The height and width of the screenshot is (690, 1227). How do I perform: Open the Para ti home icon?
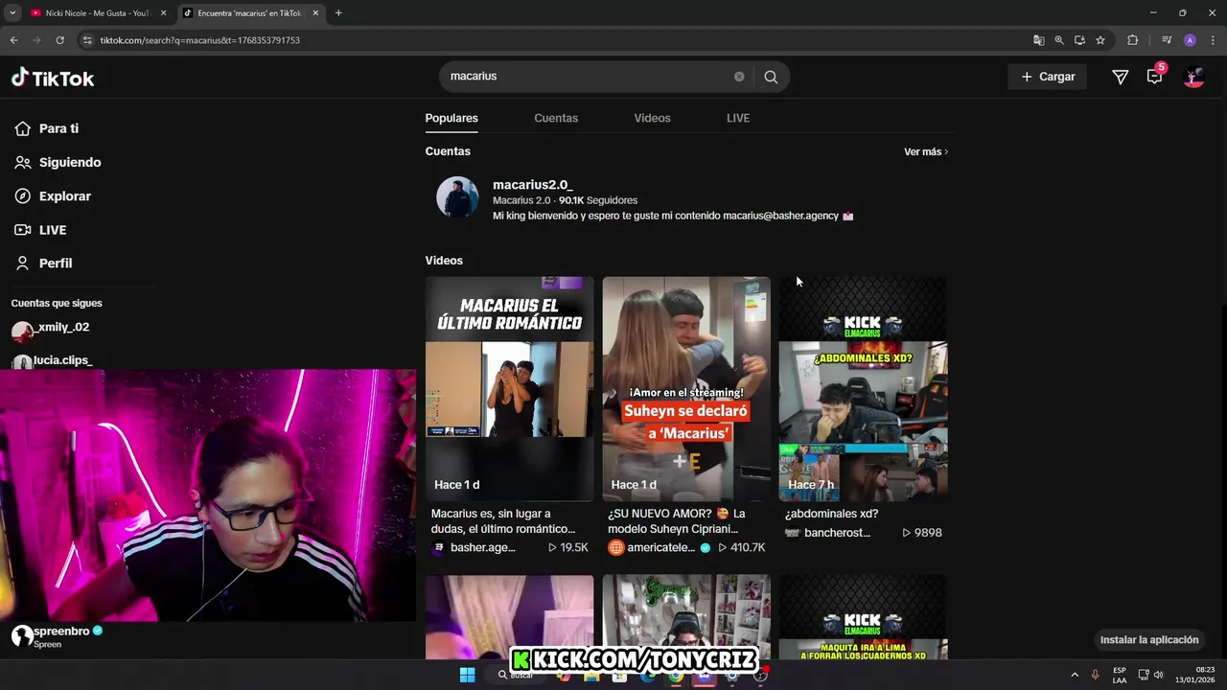coord(23,128)
